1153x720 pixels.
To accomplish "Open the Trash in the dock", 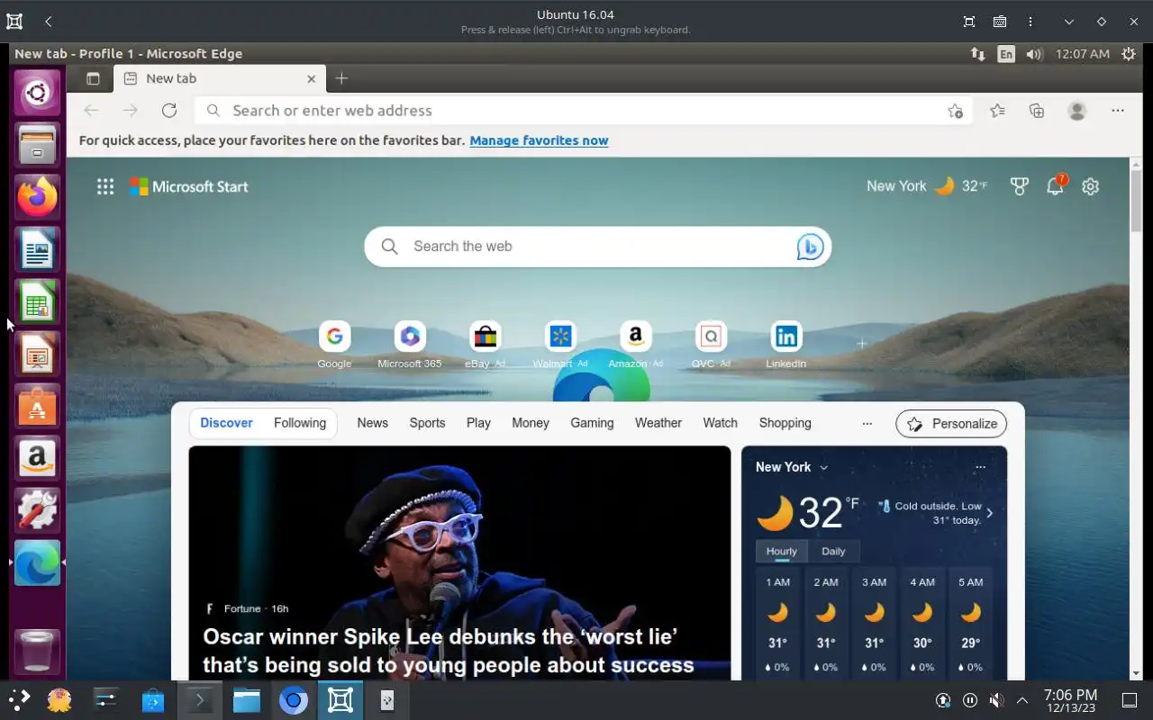I will pos(37,651).
